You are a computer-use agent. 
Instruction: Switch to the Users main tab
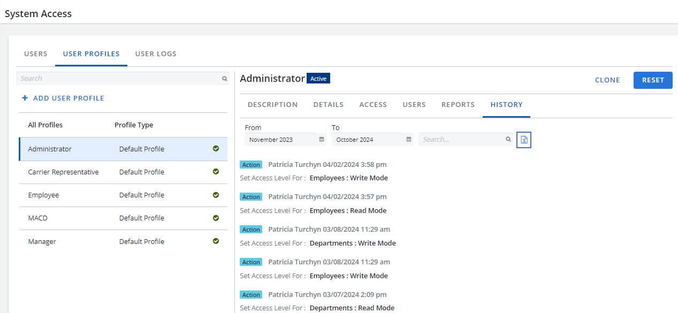click(x=36, y=54)
